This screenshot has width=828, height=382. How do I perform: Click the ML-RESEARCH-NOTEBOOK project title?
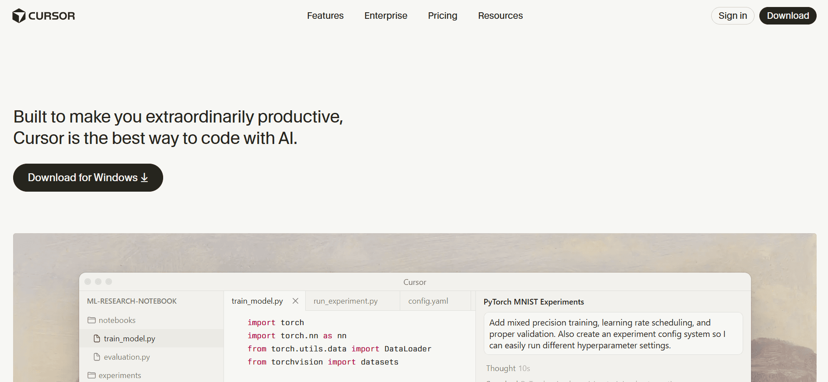pyautogui.click(x=132, y=301)
